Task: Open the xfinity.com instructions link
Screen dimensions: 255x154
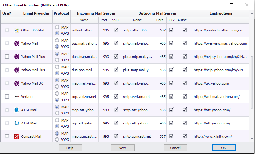Action: pyautogui.click(x=213, y=136)
